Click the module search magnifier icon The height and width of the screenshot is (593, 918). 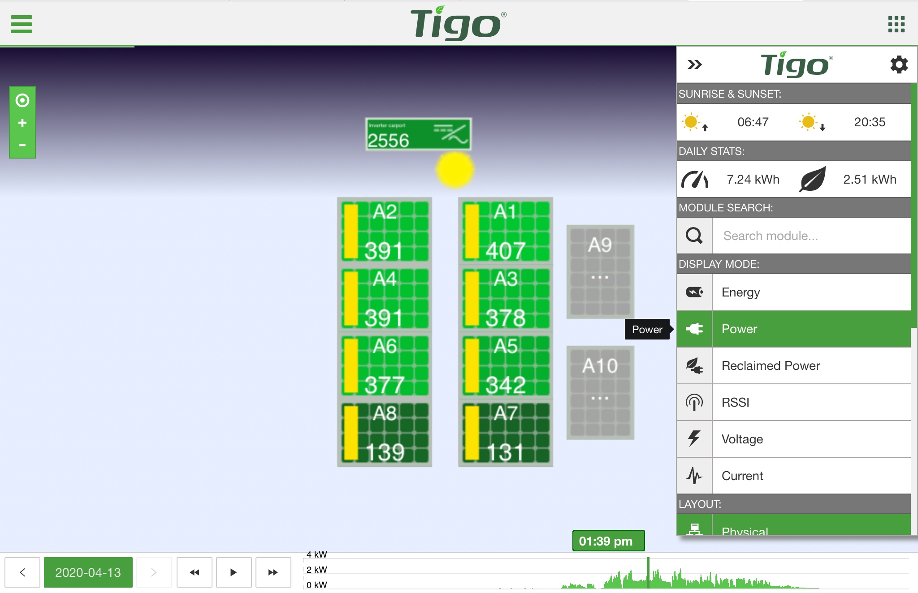pos(694,236)
